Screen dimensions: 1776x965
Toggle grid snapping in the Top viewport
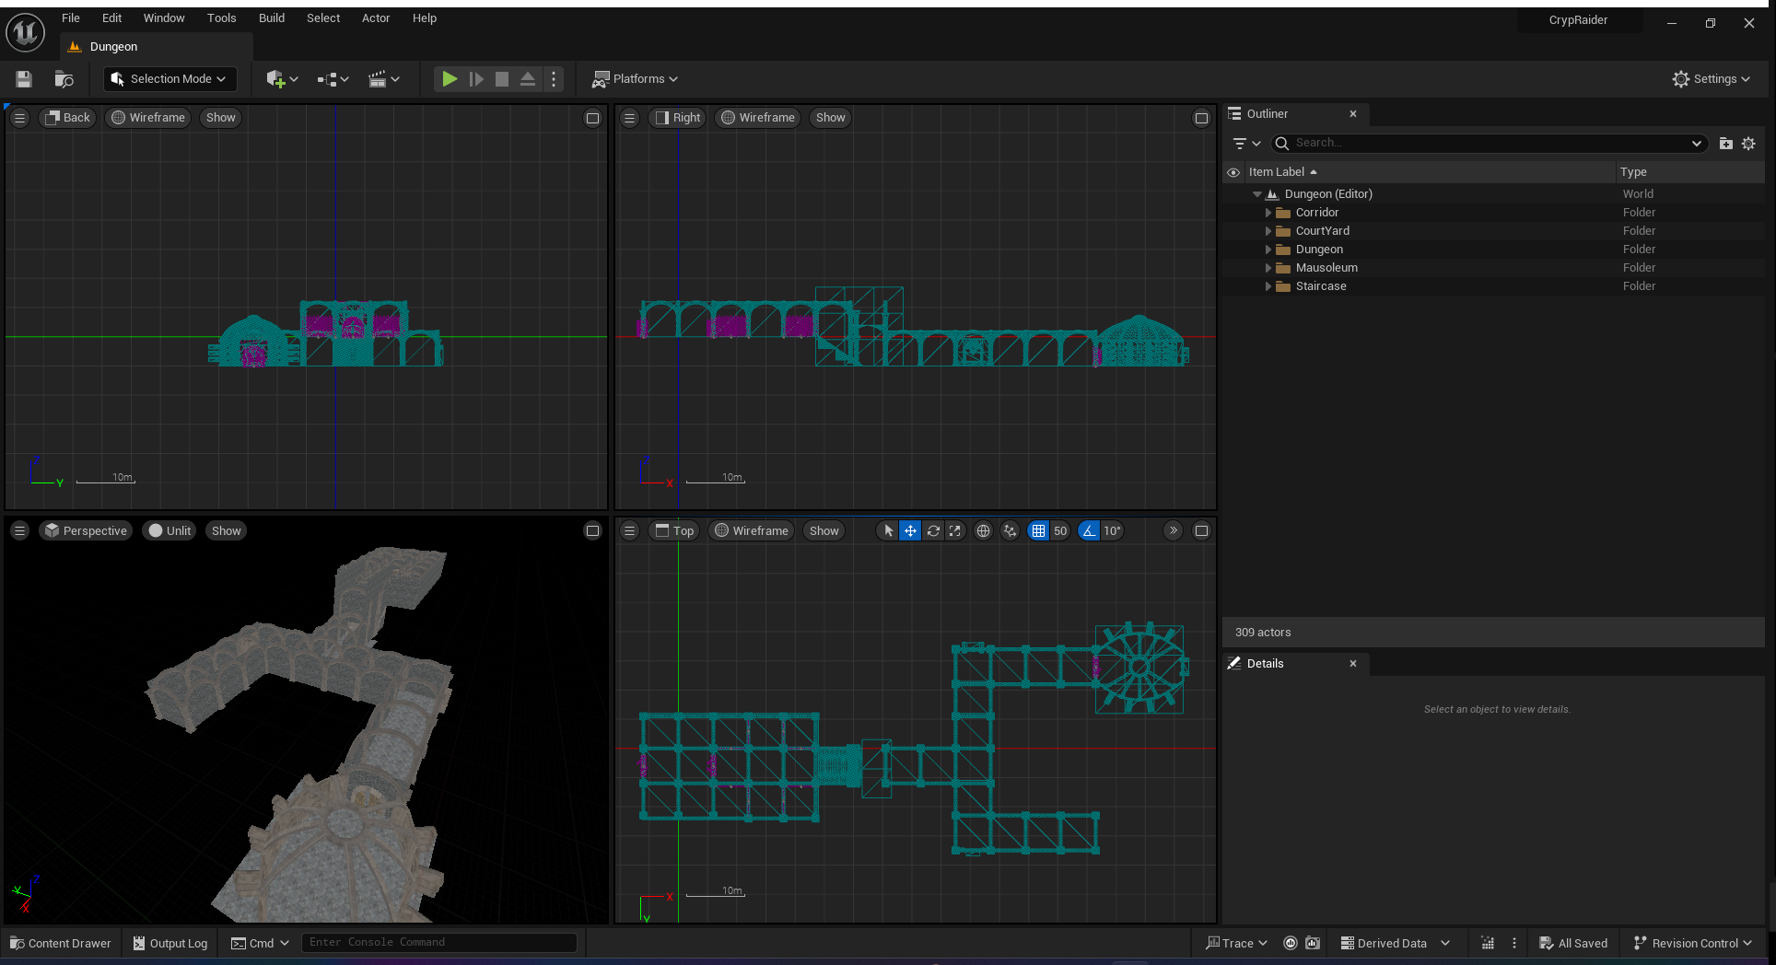(x=1038, y=530)
